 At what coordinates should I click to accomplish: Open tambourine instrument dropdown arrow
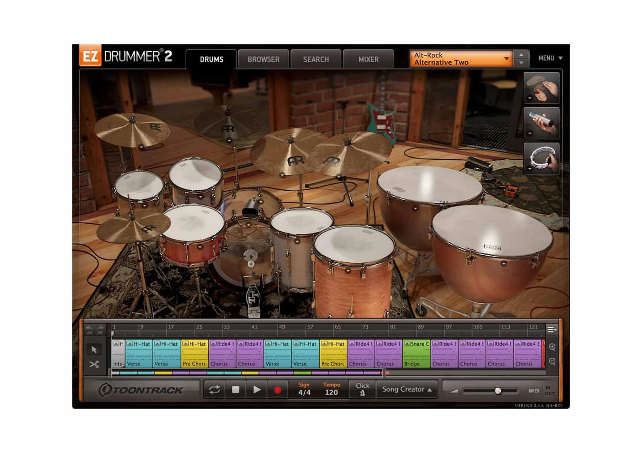(530, 169)
